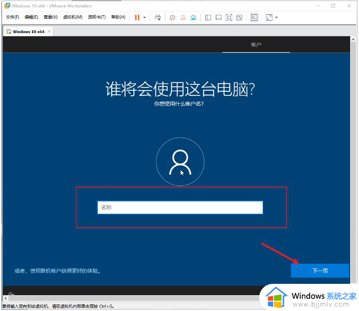Screen dimensions: 359x311
Task: Open the 编辑(E) menu
Action: (x=32, y=17)
